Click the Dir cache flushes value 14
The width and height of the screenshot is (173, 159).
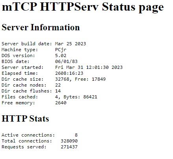pos(58,91)
